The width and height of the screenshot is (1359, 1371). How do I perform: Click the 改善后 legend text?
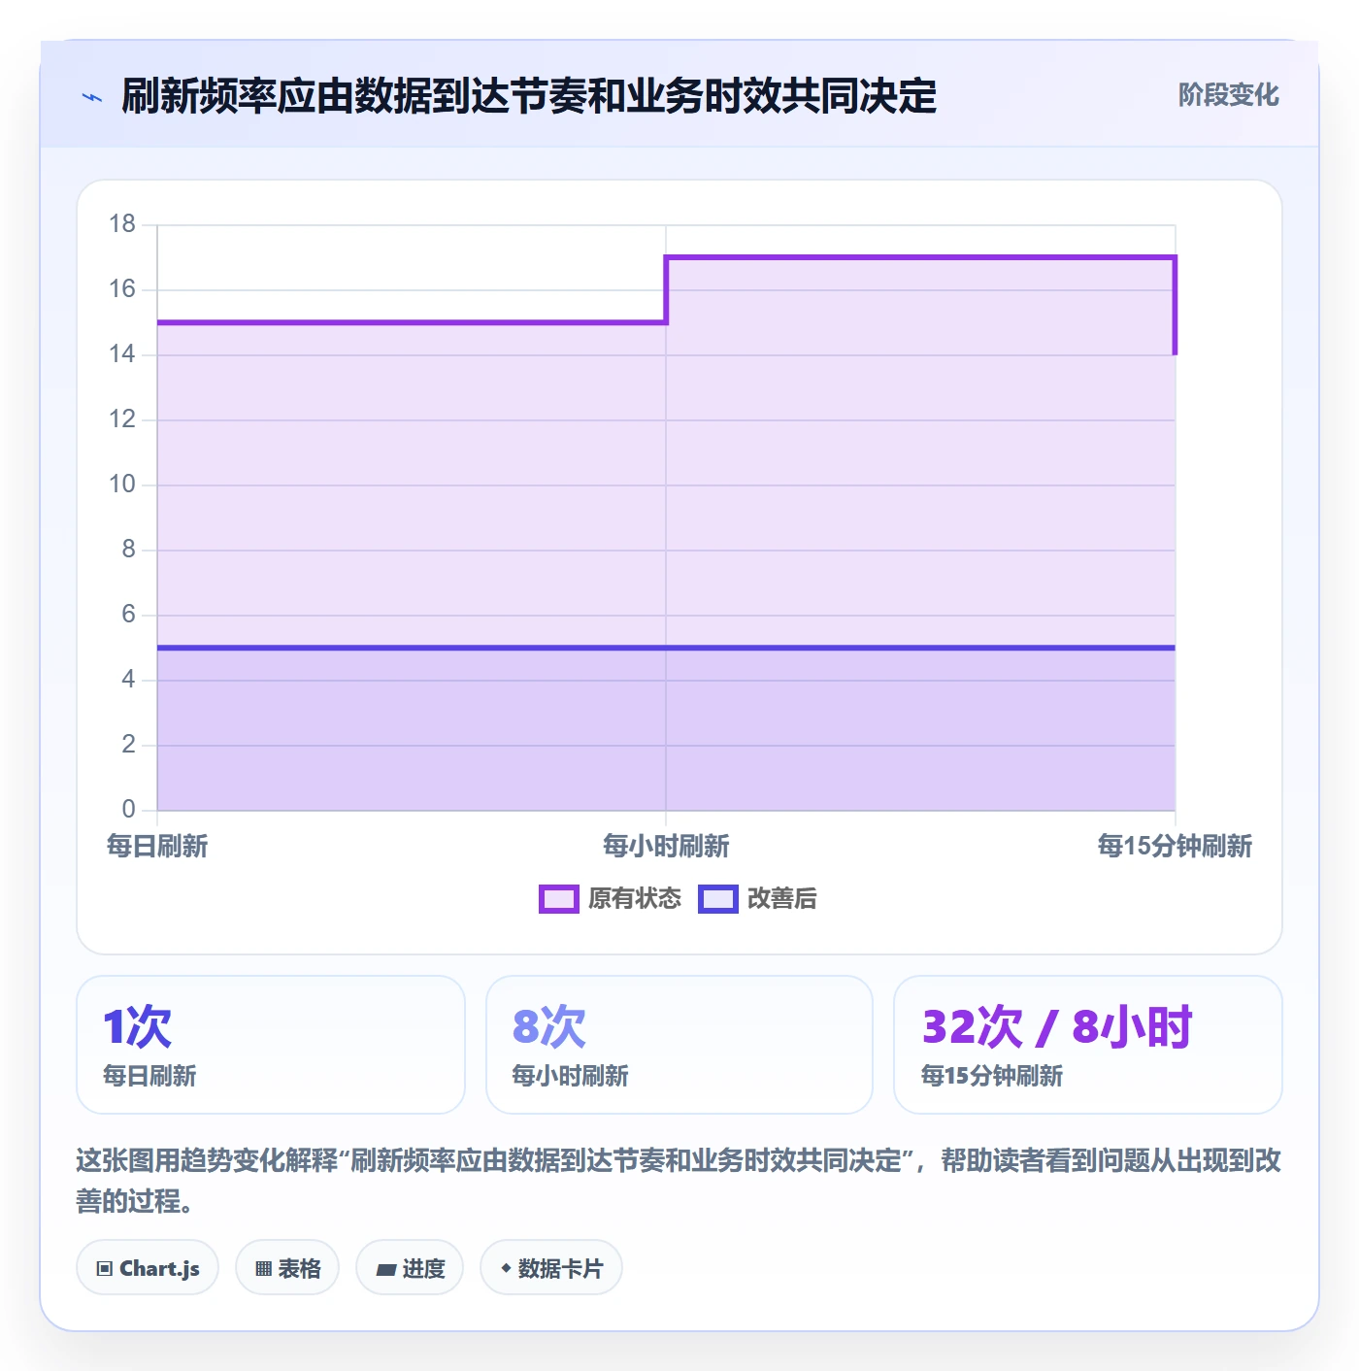781,899
